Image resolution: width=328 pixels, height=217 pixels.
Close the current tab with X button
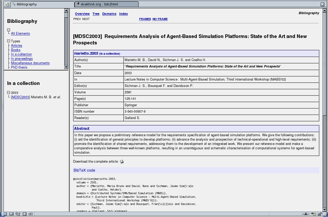(322, 4)
